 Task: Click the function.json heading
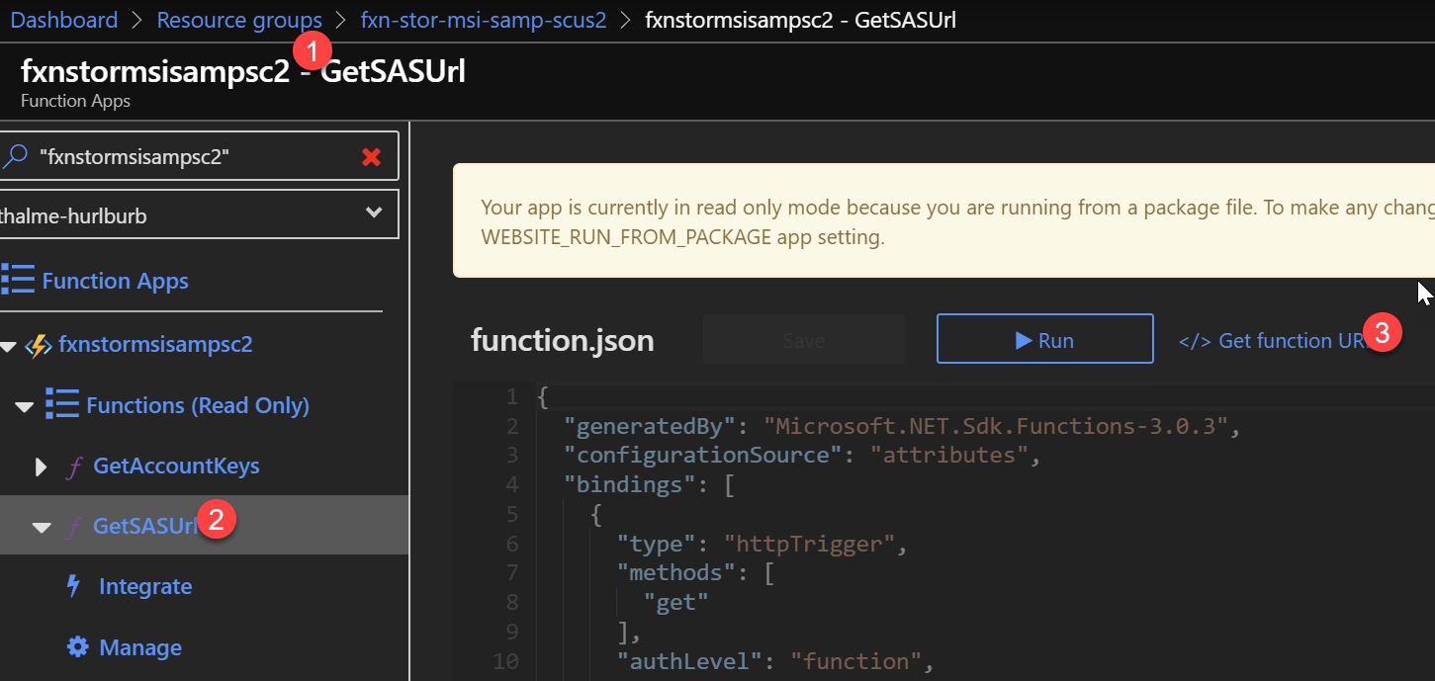coord(563,340)
